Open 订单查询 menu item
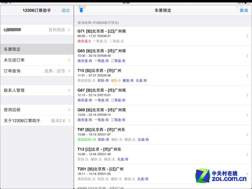Image resolution: width=252 pixels, height=189 pixels. tap(37, 71)
